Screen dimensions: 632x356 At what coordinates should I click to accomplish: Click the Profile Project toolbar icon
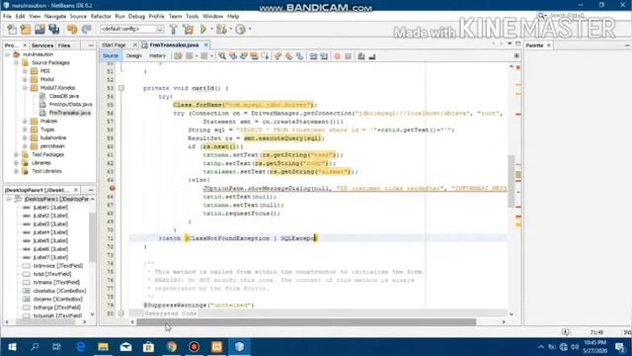tap(240, 29)
